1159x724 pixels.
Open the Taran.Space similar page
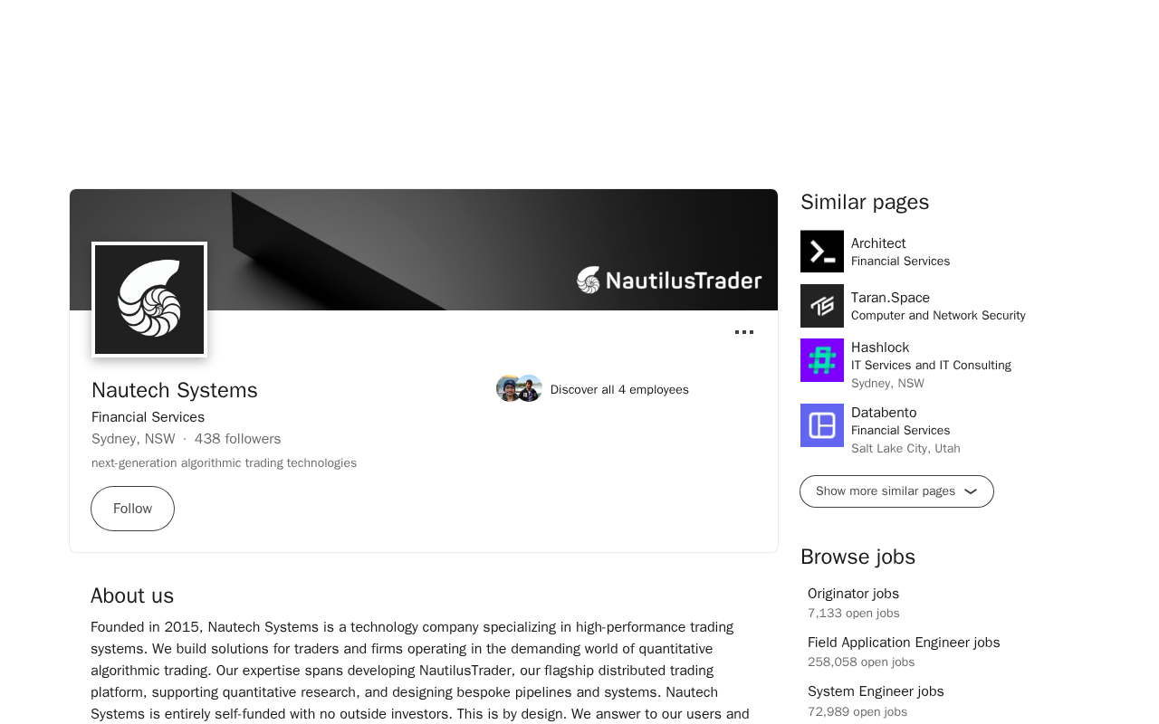(x=890, y=298)
